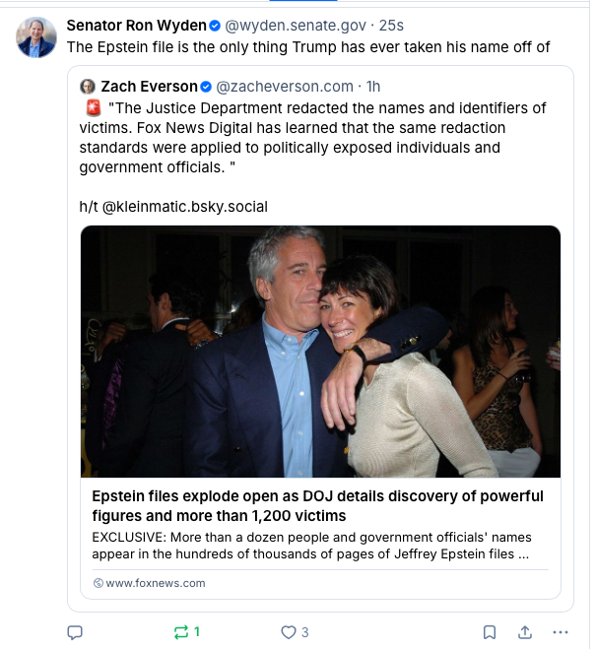
Task: Click the @zacheverson.com handle
Action: pos(284,87)
